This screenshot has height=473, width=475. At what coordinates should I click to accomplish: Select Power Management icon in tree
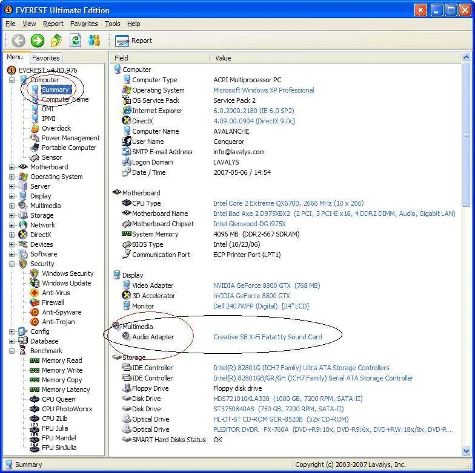click(x=35, y=138)
